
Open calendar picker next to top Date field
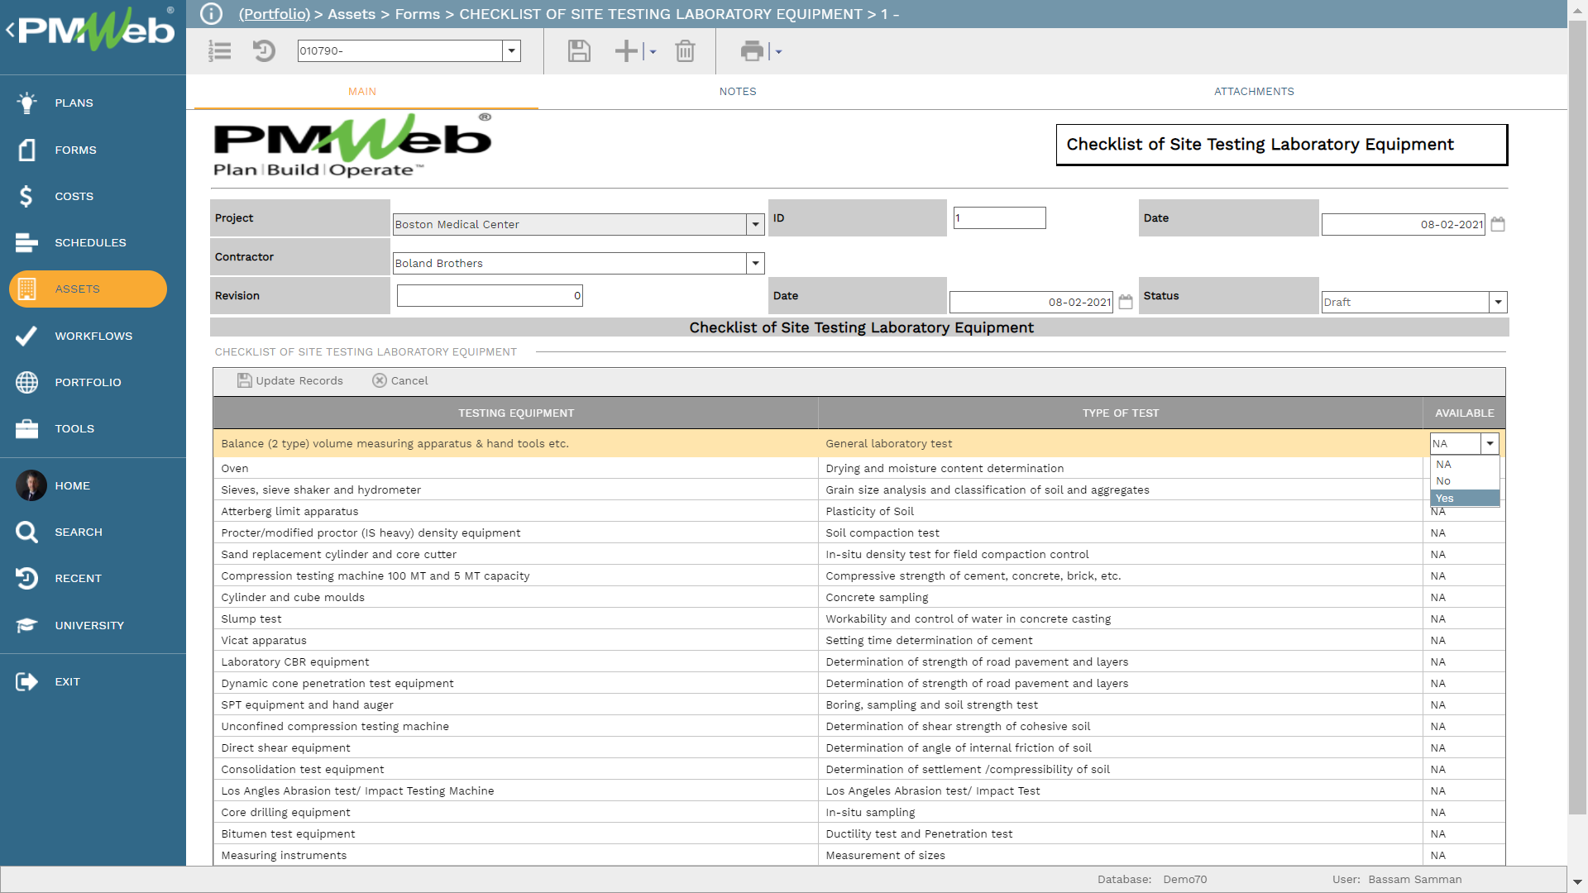(1498, 224)
